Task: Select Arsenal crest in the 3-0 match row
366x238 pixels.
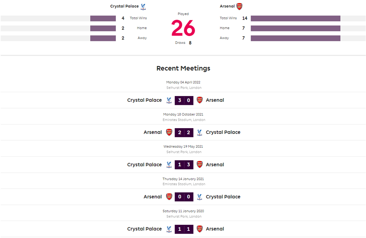Action: pyautogui.click(x=199, y=100)
